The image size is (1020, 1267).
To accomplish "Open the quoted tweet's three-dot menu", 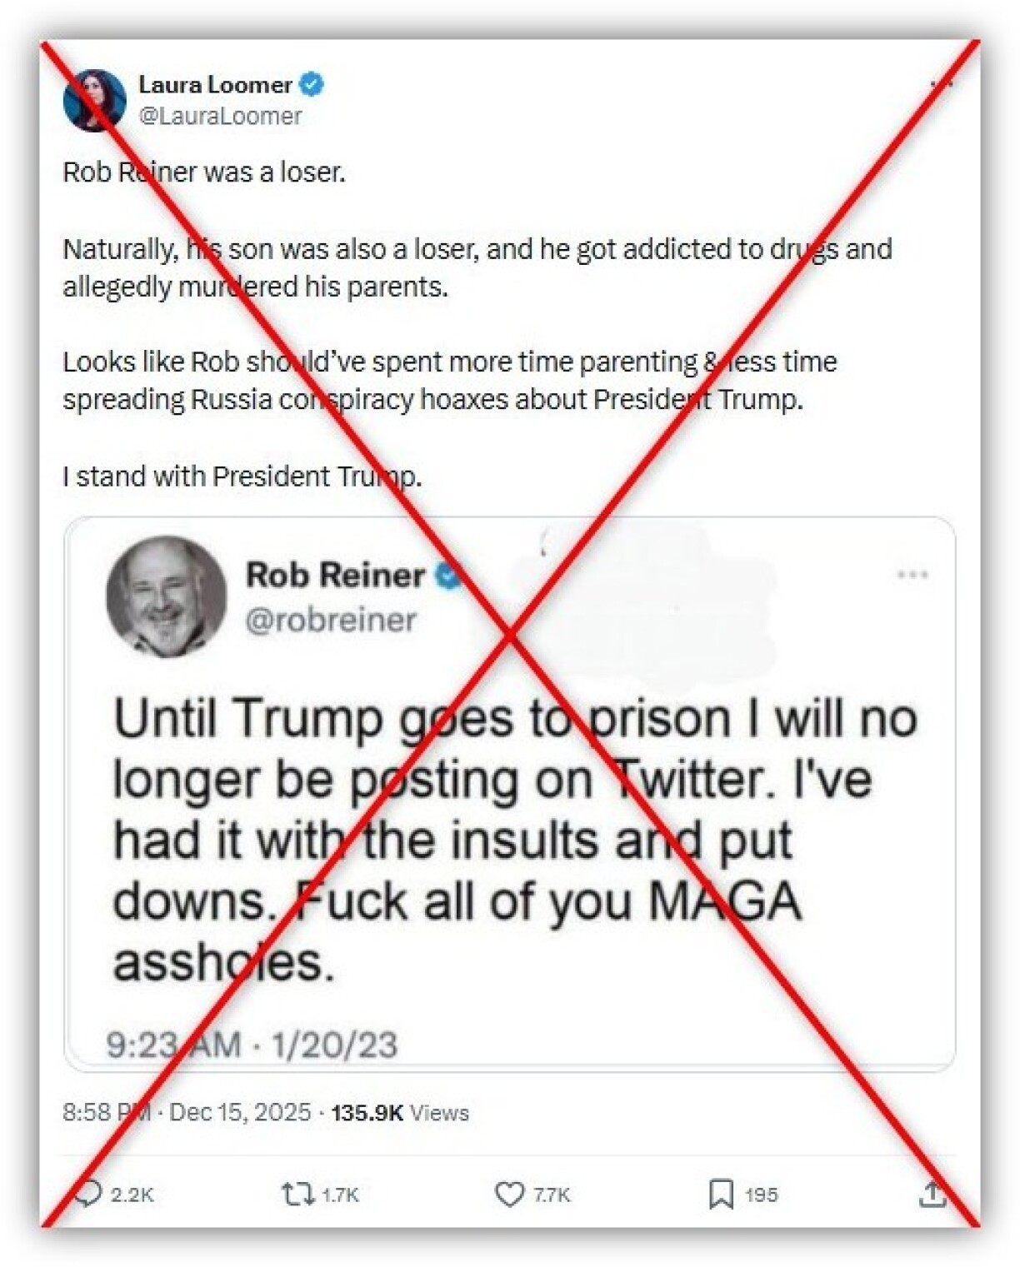I will 912,575.
